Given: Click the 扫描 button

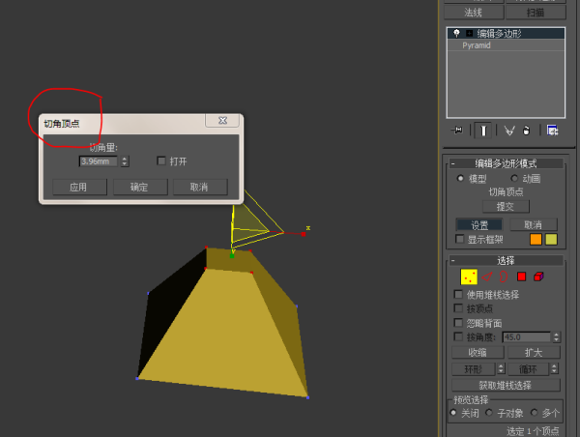Looking at the screenshot, I should pyautogui.click(x=536, y=13).
